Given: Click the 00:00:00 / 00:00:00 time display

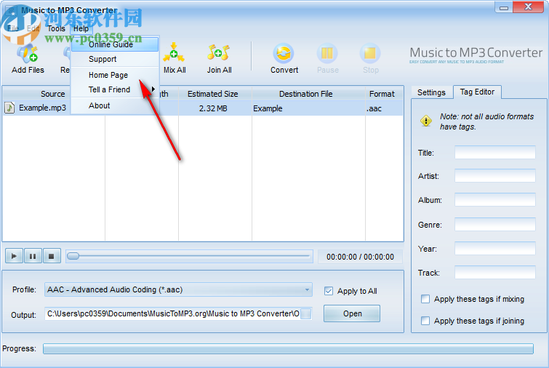Looking at the screenshot, I should (360, 257).
